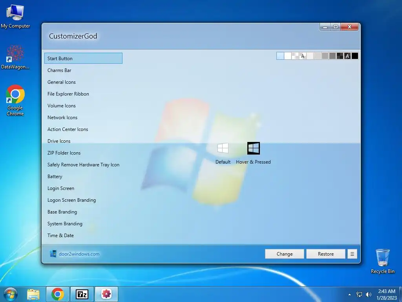Click the Change button
The width and height of the screenshot is (402, 302).
pyautogui.click(x=284, y=254)
